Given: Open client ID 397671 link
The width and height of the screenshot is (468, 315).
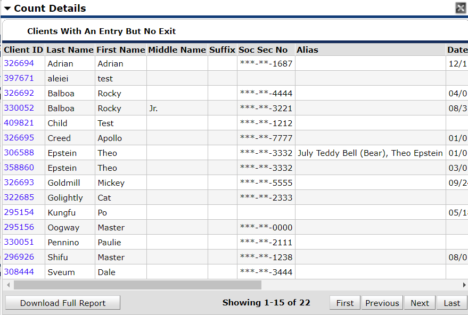Looking at the screenshot, I should point(19,78).
